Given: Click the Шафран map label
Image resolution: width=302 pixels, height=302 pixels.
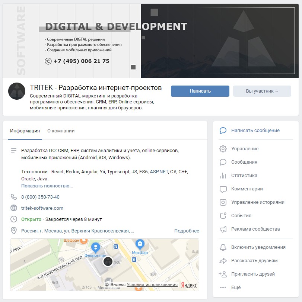Looking at the screenshot, I should 71,240.
